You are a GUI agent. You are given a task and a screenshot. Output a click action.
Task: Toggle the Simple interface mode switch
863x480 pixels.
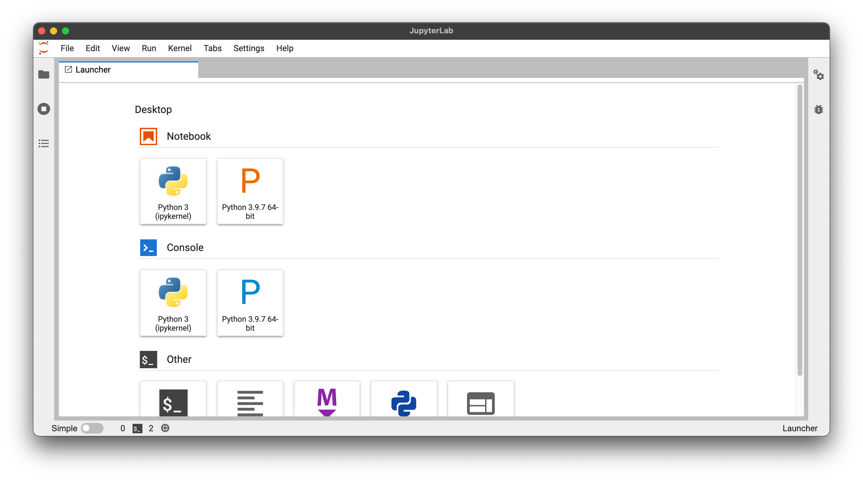92,428
